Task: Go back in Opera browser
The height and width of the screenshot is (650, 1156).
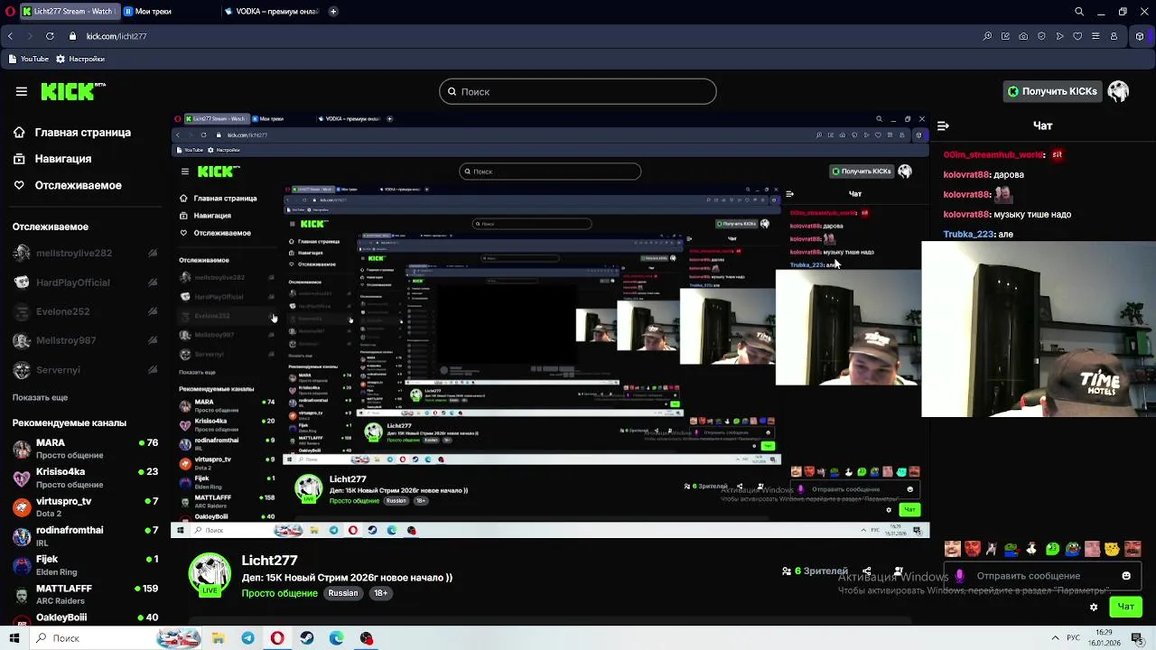Action: 10,36
